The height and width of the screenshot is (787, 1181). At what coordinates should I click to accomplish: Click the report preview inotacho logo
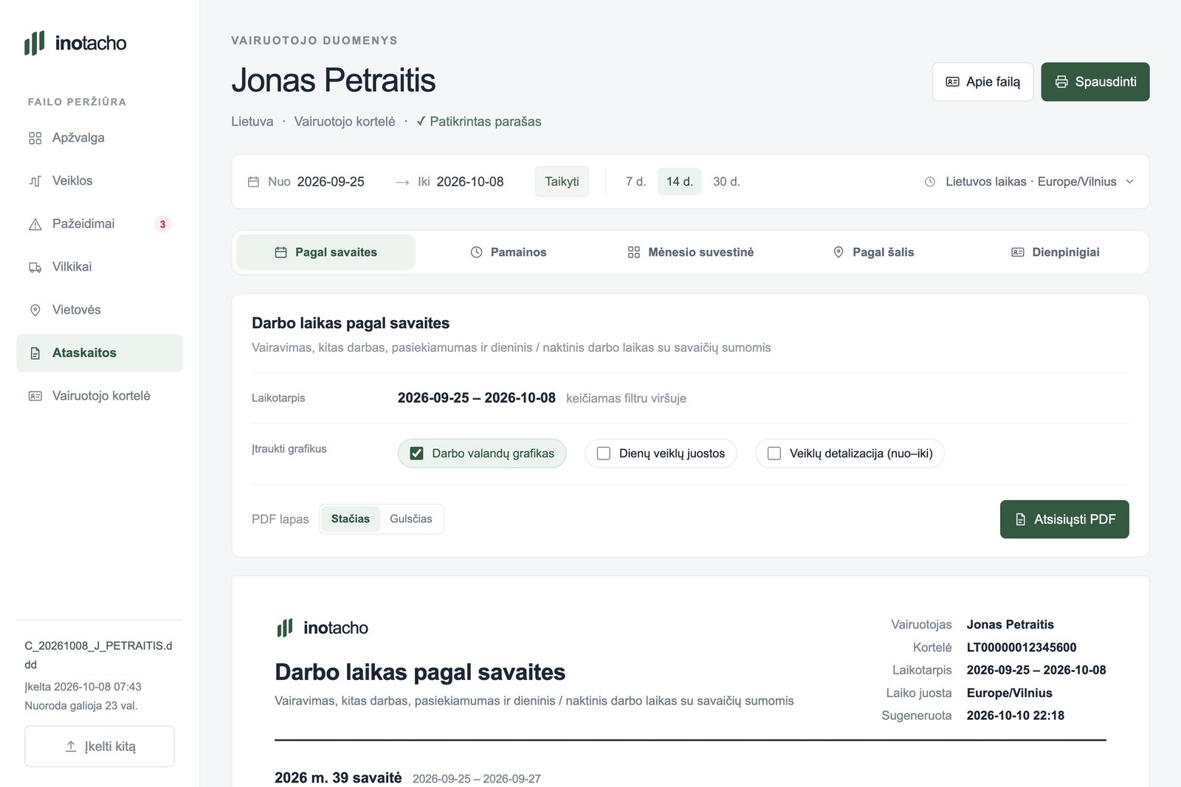click(x=322, y=628)
